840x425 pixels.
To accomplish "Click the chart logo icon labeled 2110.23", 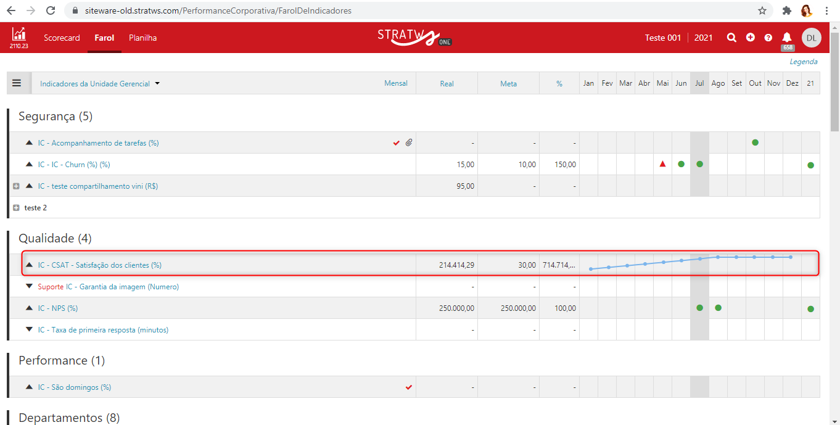I will click(19, 37).
